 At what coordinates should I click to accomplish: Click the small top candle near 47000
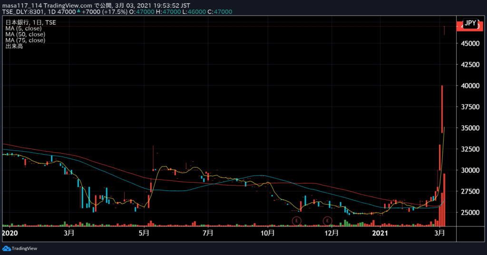pyautogui.click(x=445, y=30)
